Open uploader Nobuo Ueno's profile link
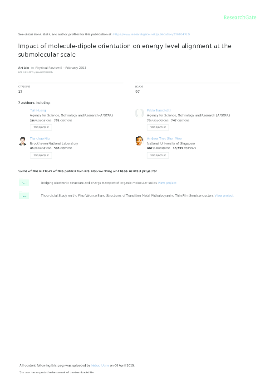The width and height of the screenshot is (270, 381). pos(100,366)
